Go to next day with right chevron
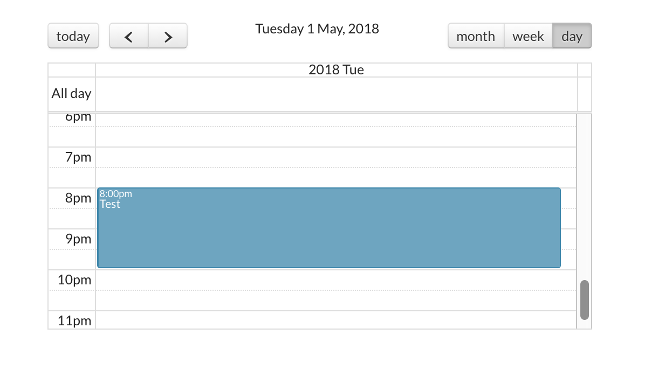672x377 pixels. [168, 36]
